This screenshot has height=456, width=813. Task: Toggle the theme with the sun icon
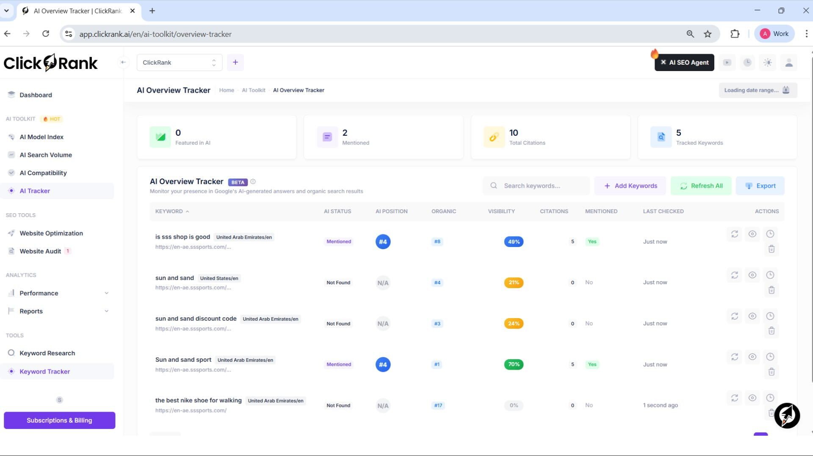[768, 62]
